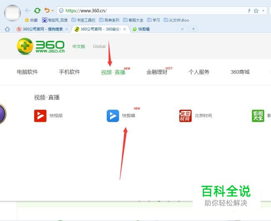Switch to the Global site version
Viewport: 271px width, 221px height.
[99, 46]
